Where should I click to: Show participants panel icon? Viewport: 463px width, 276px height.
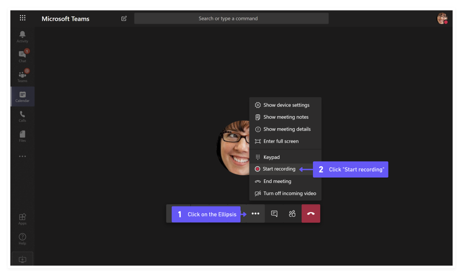[x=292, y=214]
